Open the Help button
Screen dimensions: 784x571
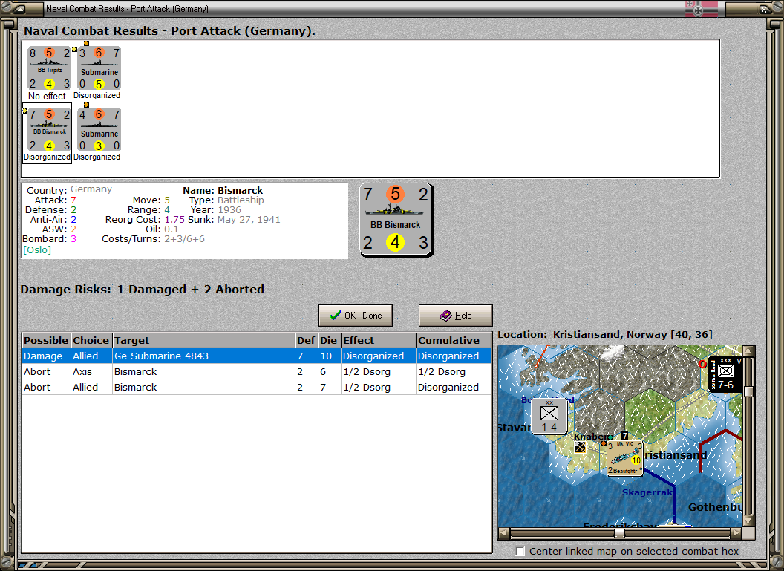pyautogui.click(x=456, y=316)
